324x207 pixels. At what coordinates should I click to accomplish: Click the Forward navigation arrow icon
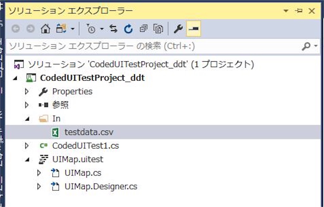click(x=31, y=29)
